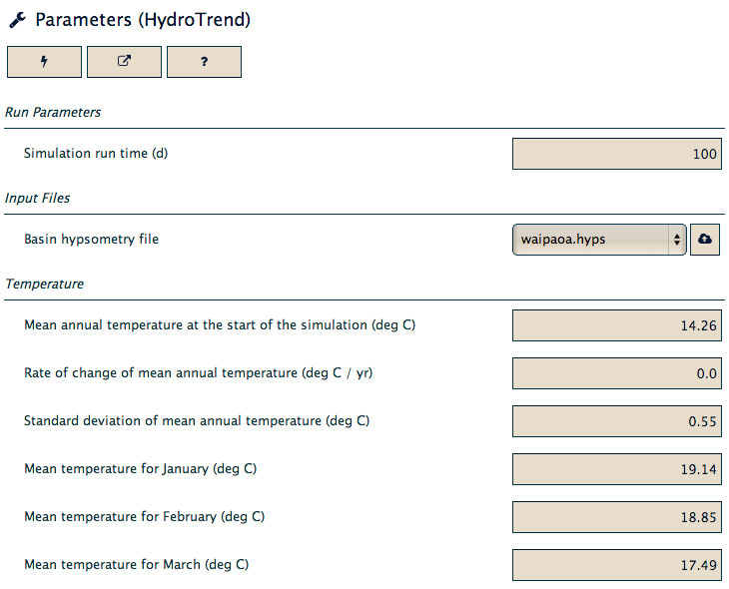Click the wrench icon beside Parameters title
Viewport: 729px width, 589px height.
click(x=18, y=20)
